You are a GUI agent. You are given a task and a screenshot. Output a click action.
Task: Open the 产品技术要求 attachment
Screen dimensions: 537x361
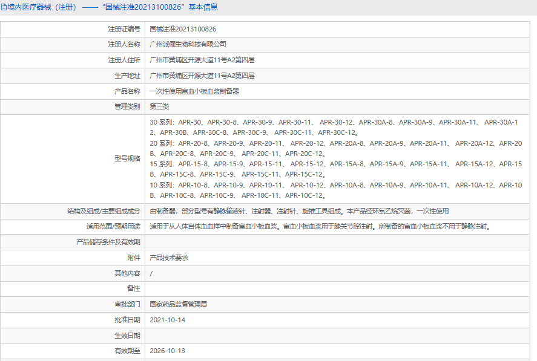(x=169, y=258)
